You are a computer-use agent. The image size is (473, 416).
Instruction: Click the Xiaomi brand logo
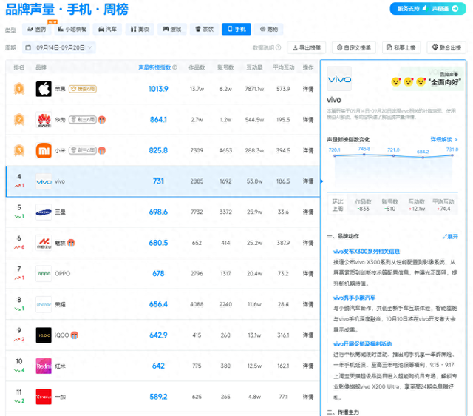[44, 150]
